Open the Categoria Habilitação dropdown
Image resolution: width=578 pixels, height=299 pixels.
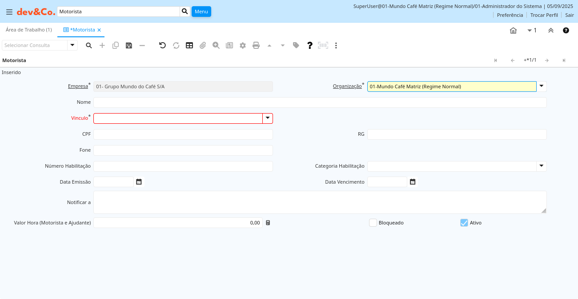(542, 166)
